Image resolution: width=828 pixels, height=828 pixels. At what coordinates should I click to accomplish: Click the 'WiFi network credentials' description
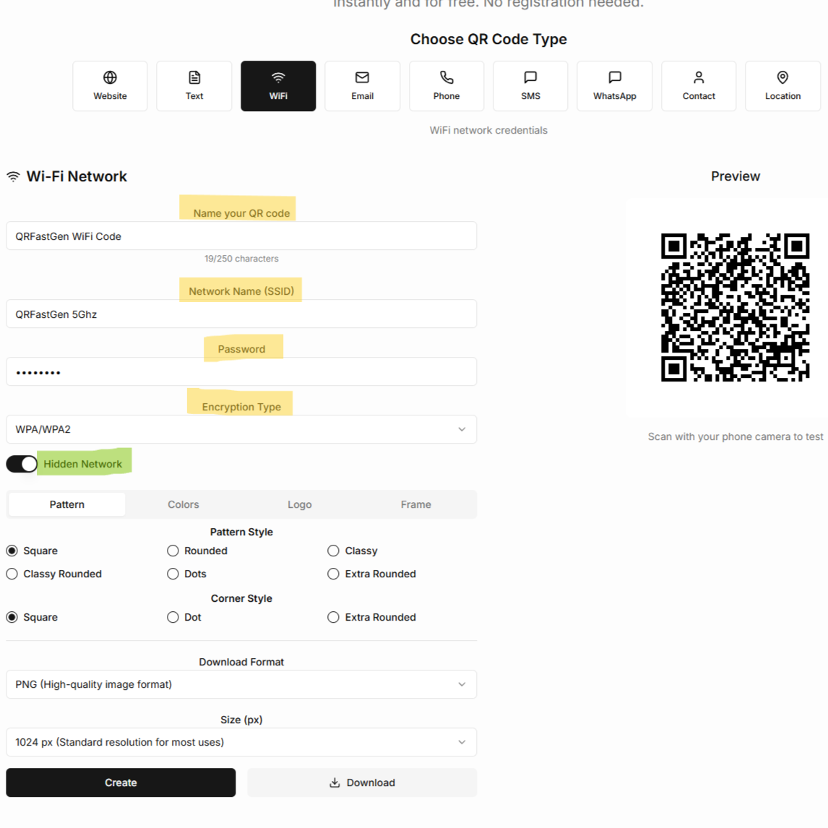click(x=488, y=131)
